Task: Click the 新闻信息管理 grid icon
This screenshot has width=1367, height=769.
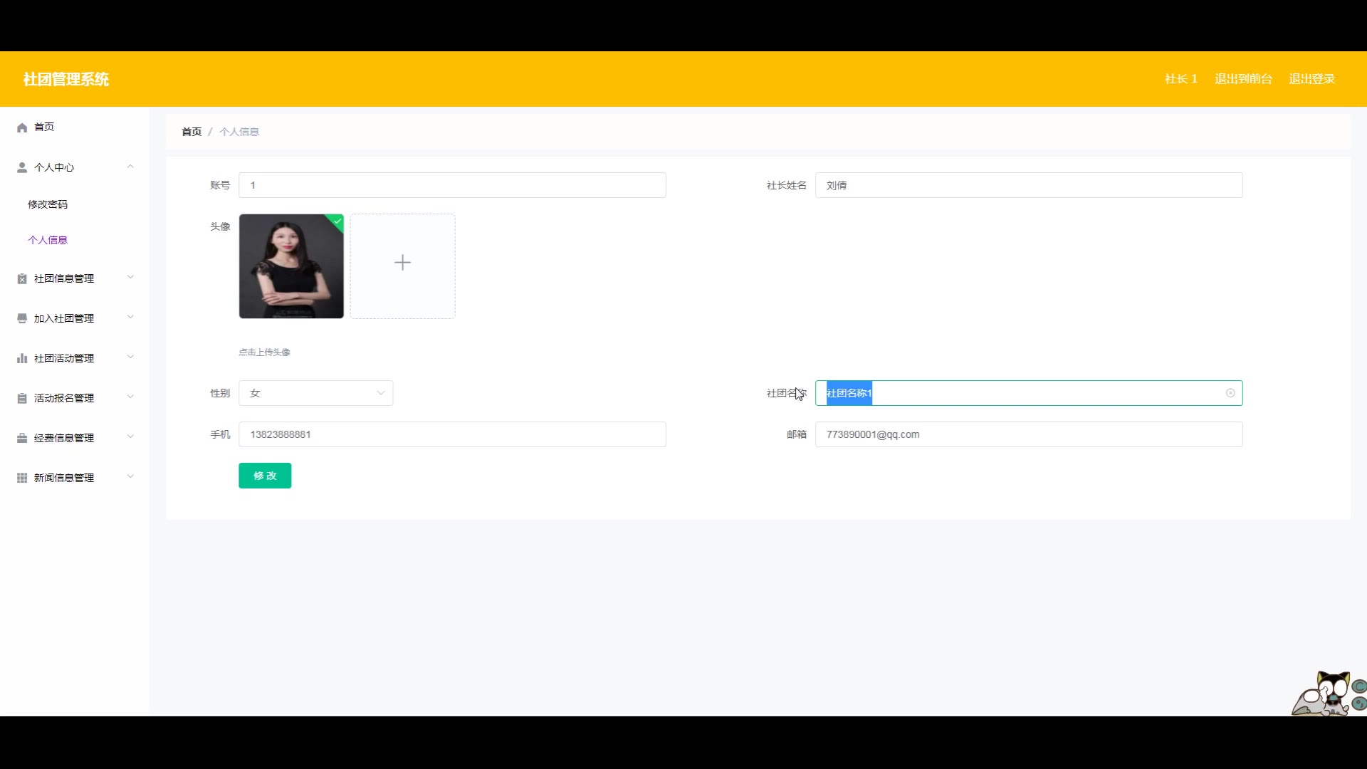Action: coord(22,478)
